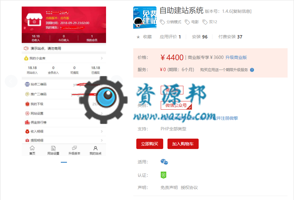Click the store icon in red banner
This screenshot has height=200, width=294.
tap(34, 20)
